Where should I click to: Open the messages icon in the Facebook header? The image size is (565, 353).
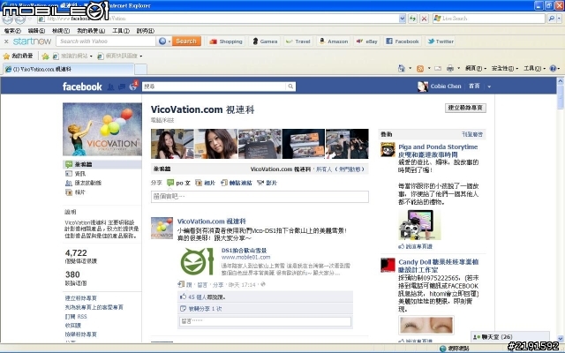tap(122, 86)
